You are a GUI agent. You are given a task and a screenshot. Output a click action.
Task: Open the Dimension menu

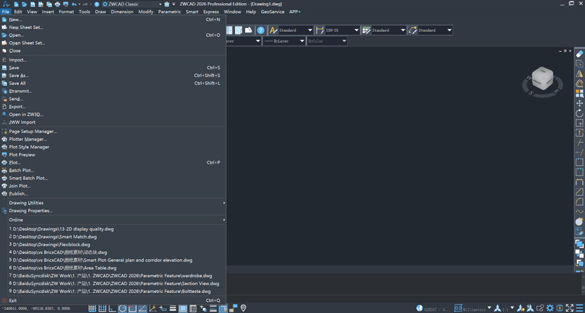pos(122,11)
